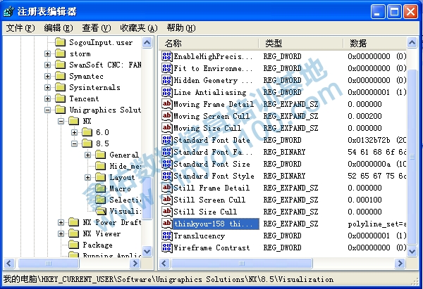423x289 pixels.
Task: Click the open Visualization folder icon
Action: pos(101,211)
